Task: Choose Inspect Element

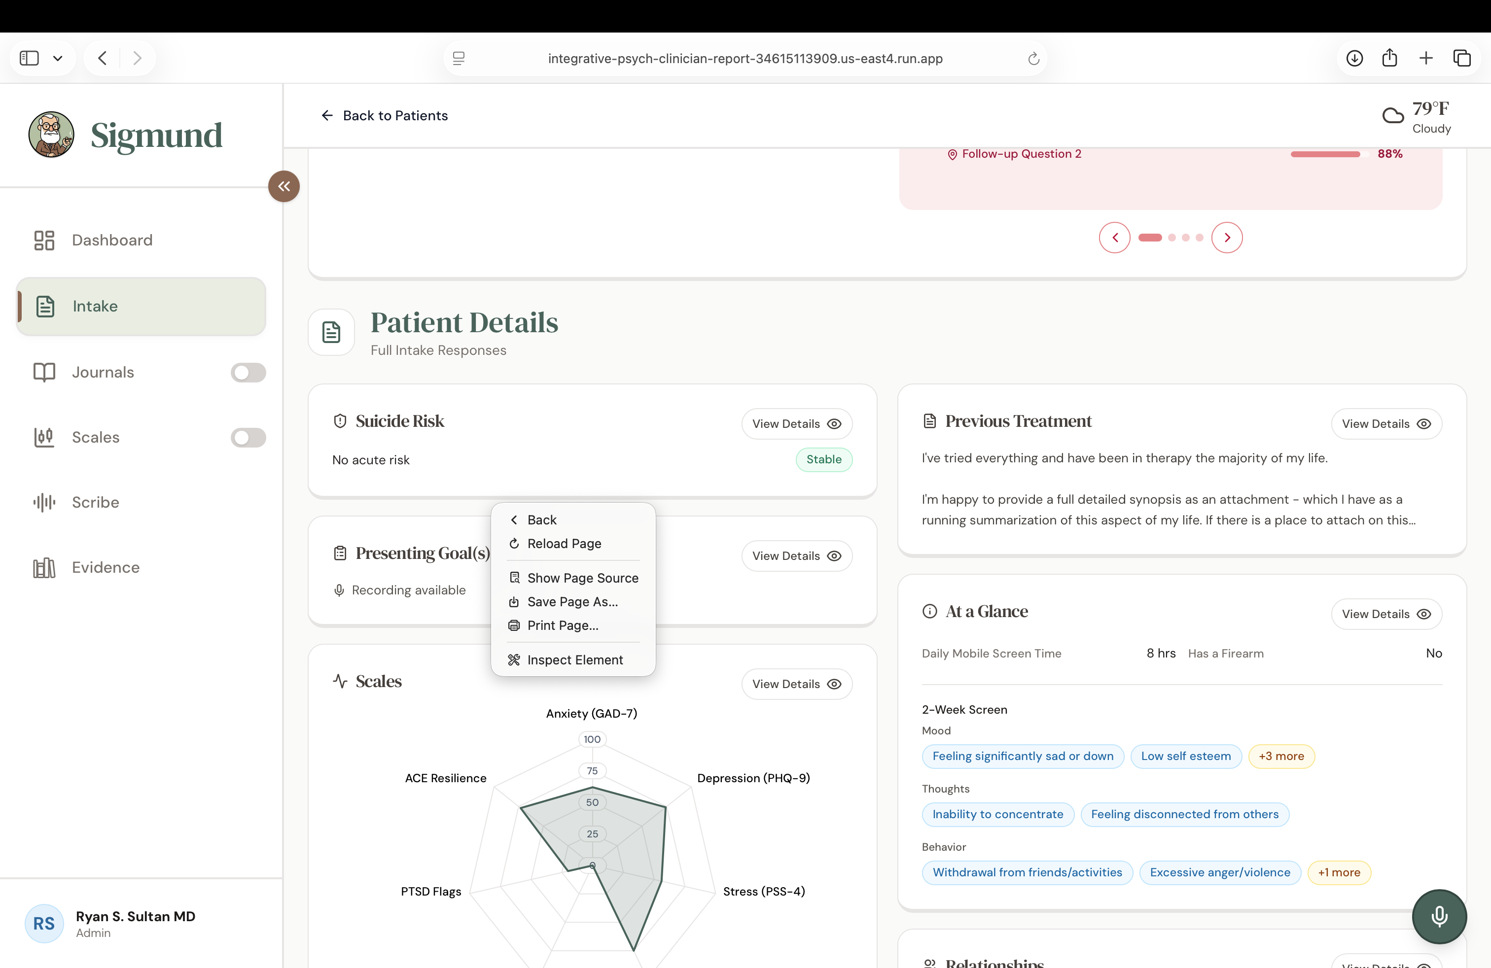Action: point(573,660)
